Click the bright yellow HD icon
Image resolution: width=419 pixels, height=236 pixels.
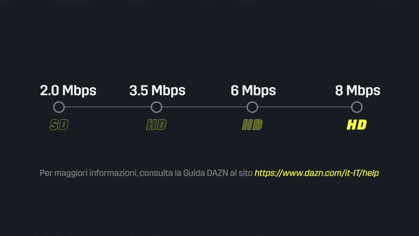click(x=357, y=125)
